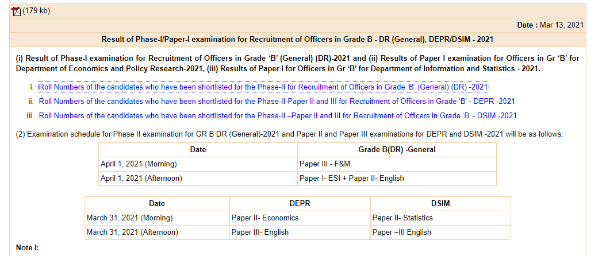Viewport: 606px width, 256px height.
Task: Select the Grade B(DR) -General column header
Action: (x=397, y=150)
